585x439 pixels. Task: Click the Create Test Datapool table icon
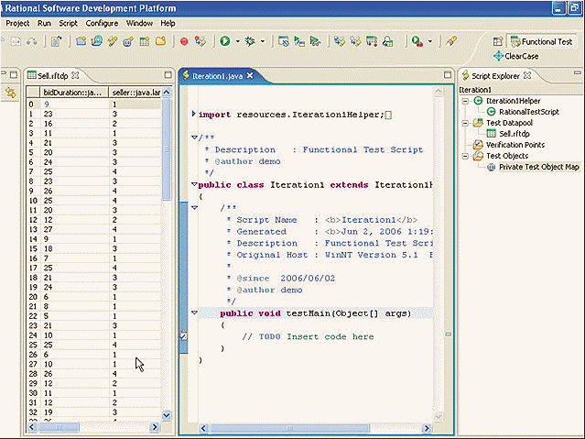(145, 41)
